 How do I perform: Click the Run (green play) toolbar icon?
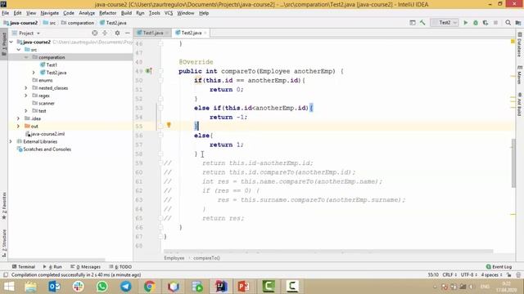pos(466,23)
